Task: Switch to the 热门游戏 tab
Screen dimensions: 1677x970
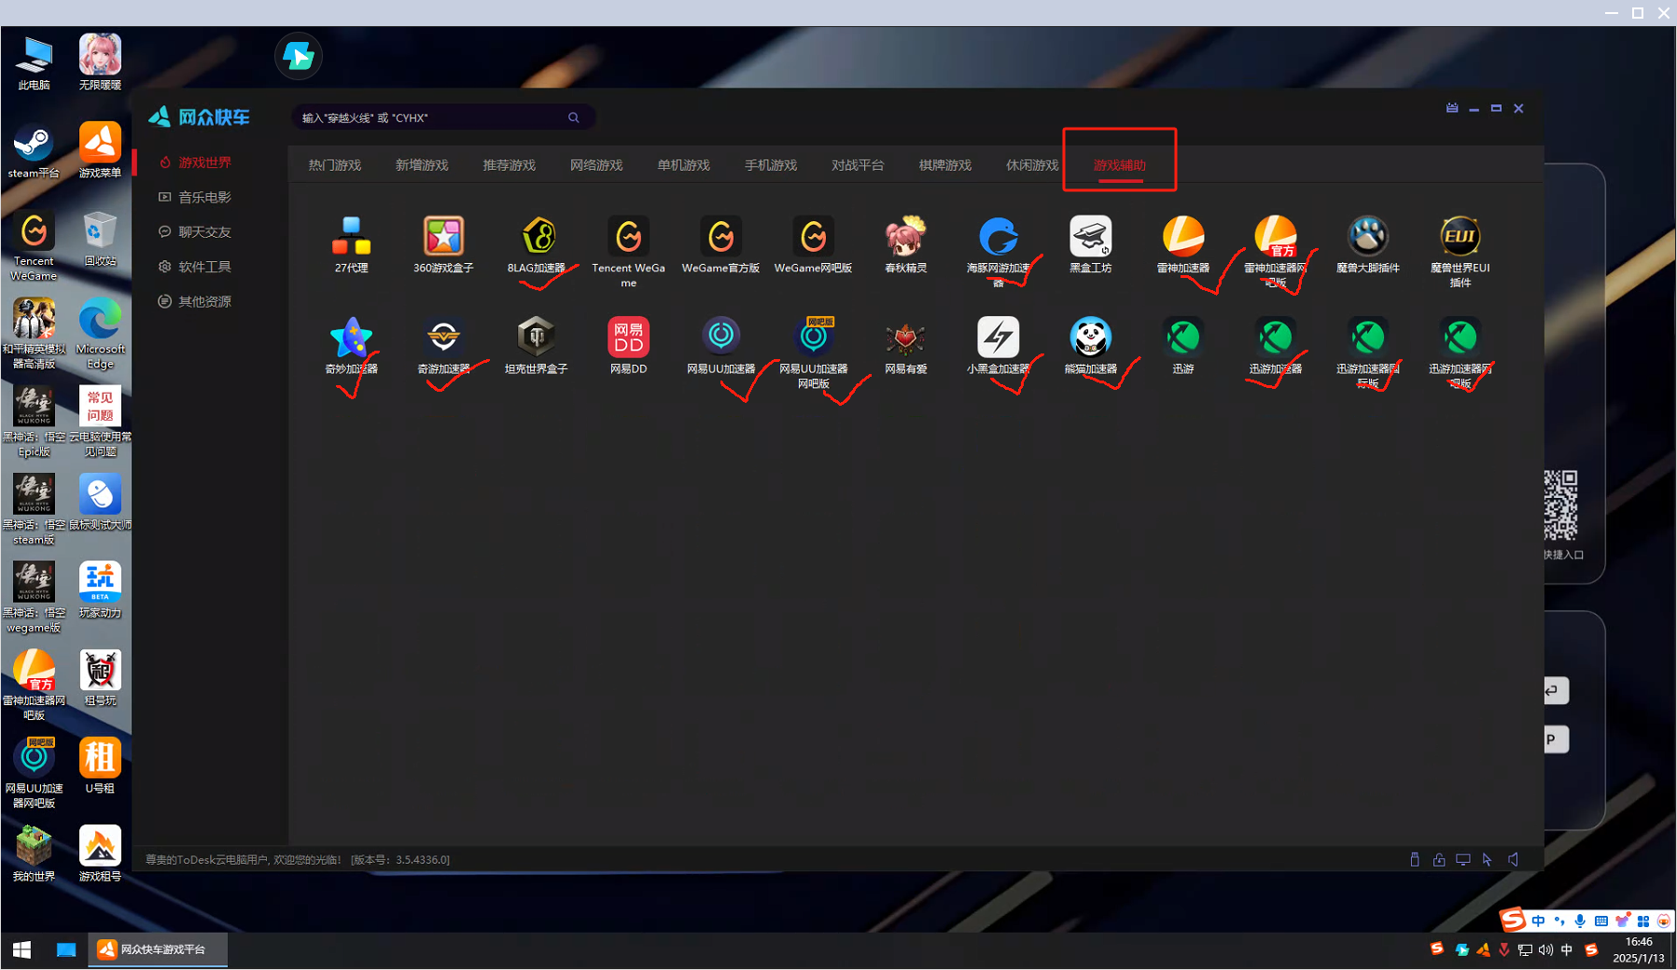Action: (334, 165)
